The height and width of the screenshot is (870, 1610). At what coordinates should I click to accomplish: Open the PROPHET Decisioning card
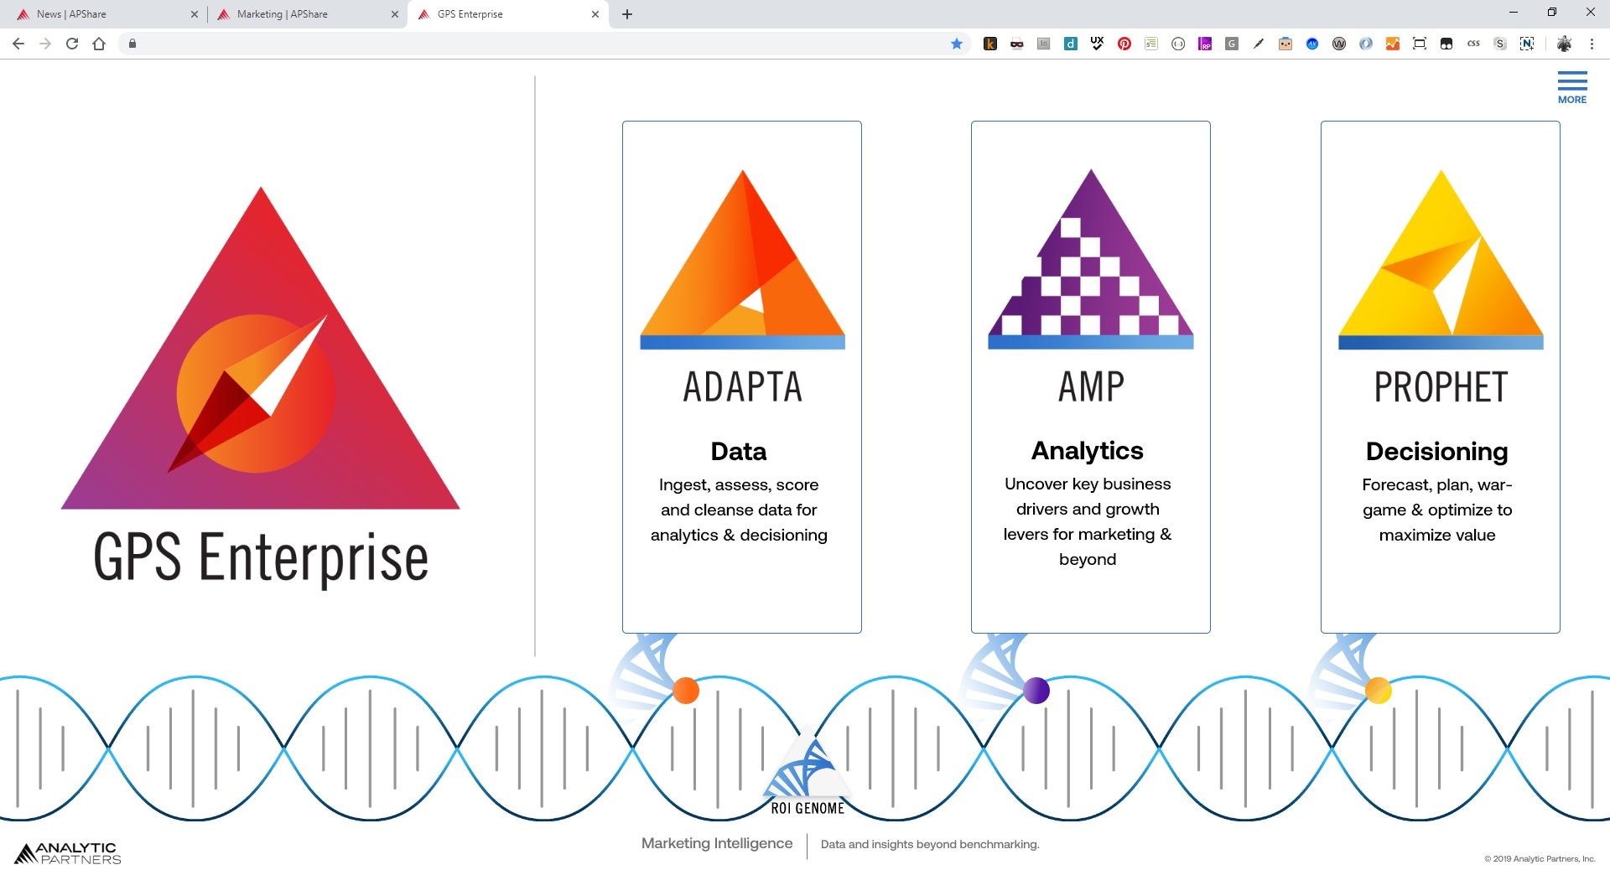(x=1441, y=377)
